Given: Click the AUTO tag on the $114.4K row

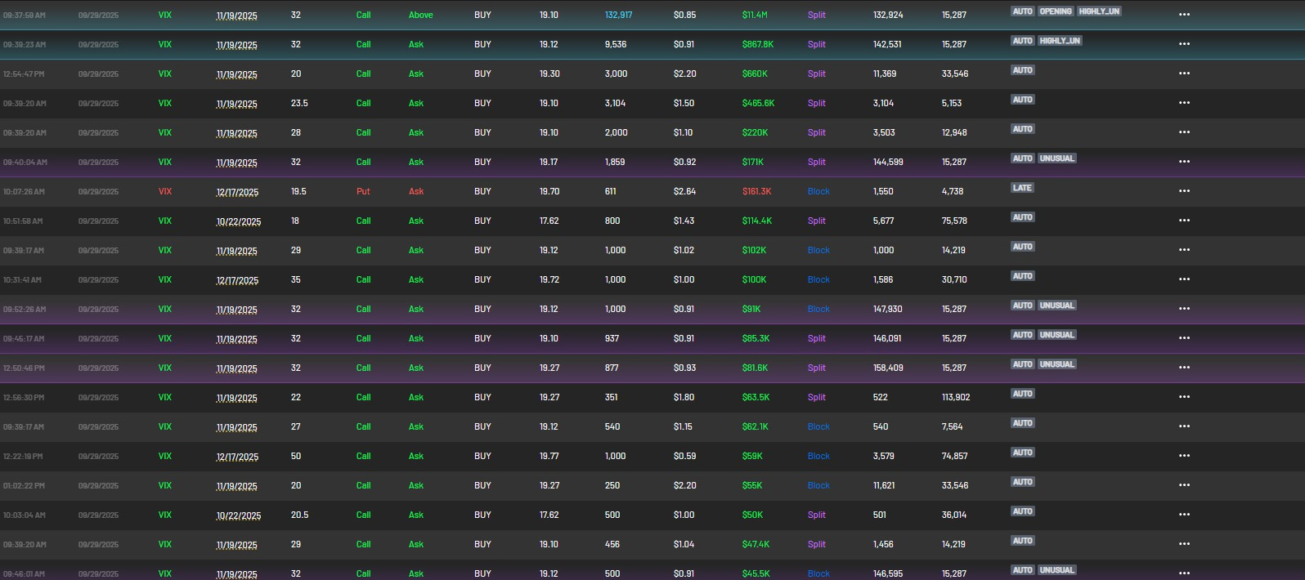Looking at the screenshot, I should pos(1023,217).
